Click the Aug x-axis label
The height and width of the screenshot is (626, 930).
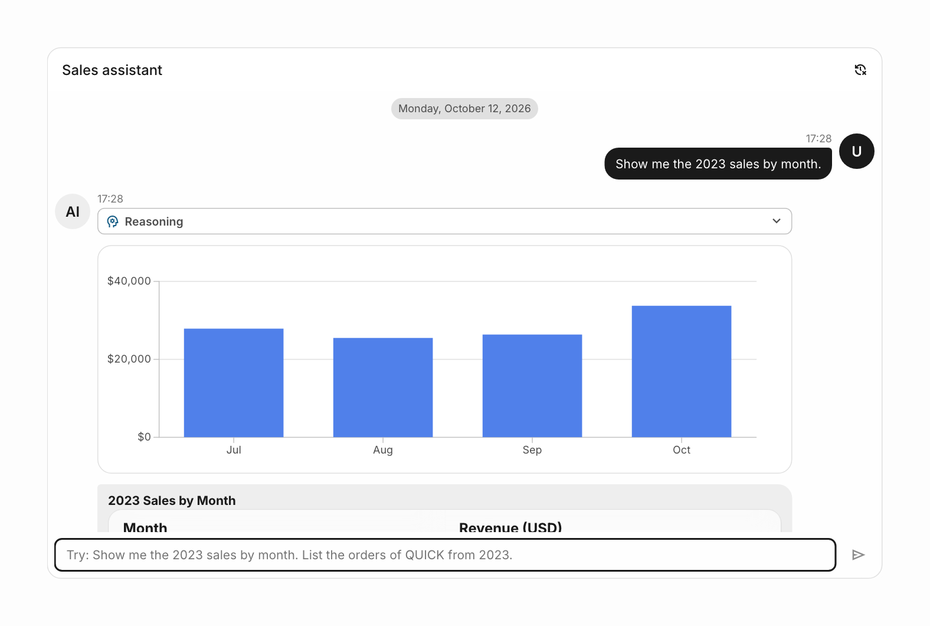pyautogui.click(x=383, y=450)
